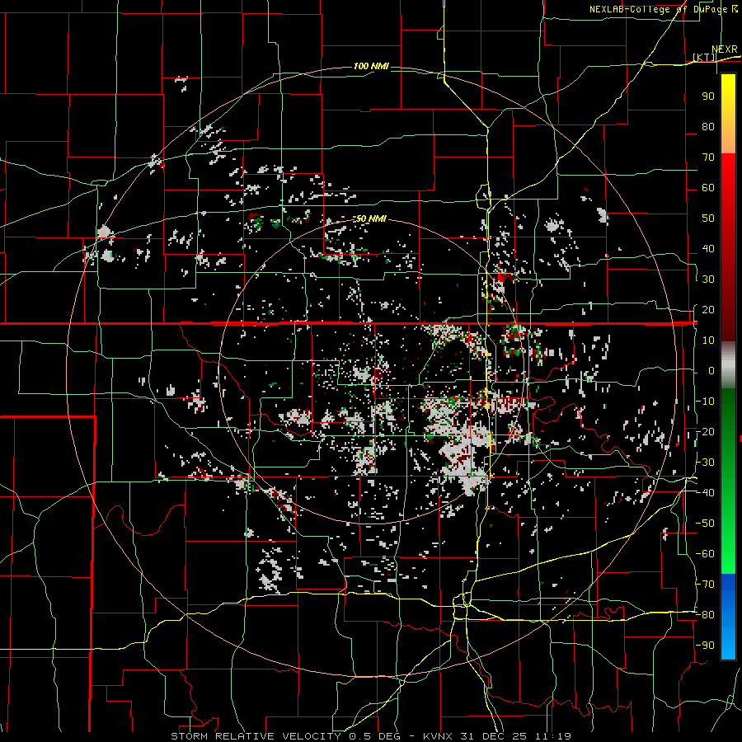742x742 pixels.
Task: Click the positive 60 value on the velocity scale
Action: click(708, 188)
